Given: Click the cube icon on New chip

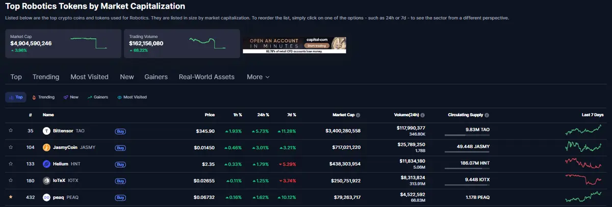Looking at the screenshot, I should tap(66, 97).
